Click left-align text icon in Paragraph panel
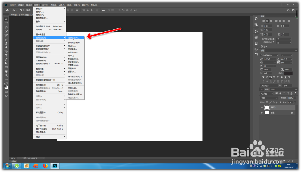Viewport: 301px width, 172px height. coord(264,21)
